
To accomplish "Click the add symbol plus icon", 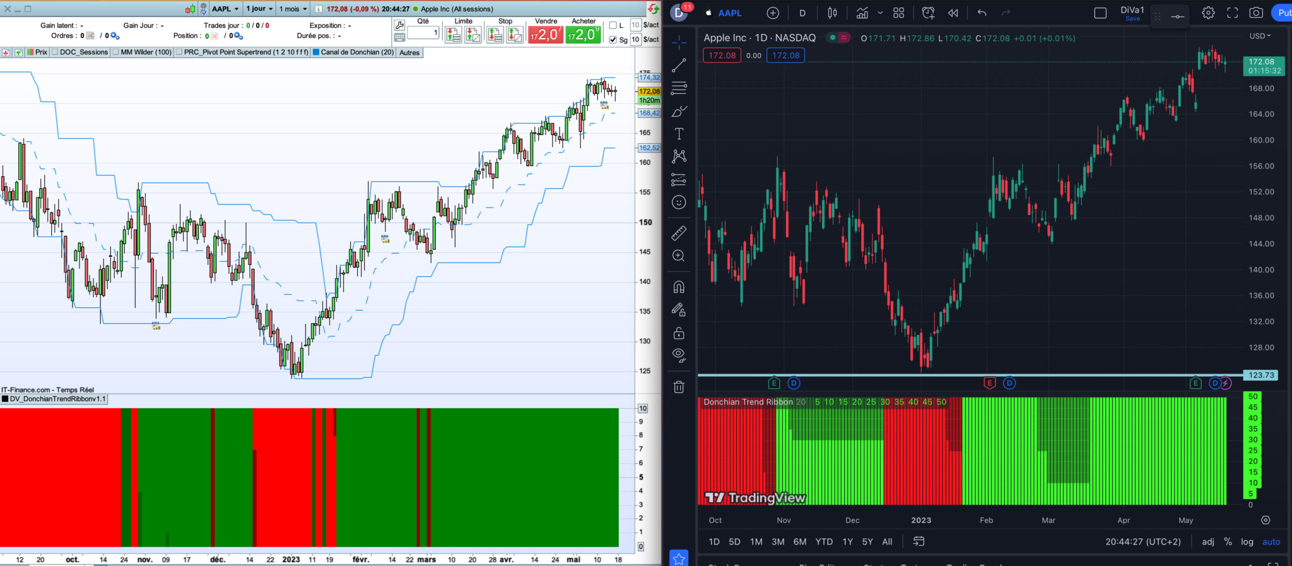I will coord(773,13).
